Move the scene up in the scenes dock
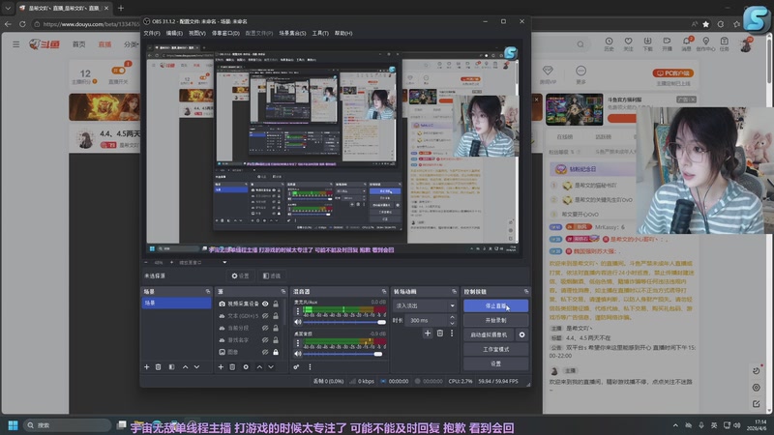 [x=185, y=367]
